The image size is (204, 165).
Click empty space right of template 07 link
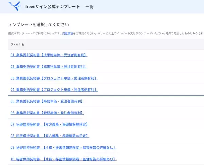pos(146,125)
